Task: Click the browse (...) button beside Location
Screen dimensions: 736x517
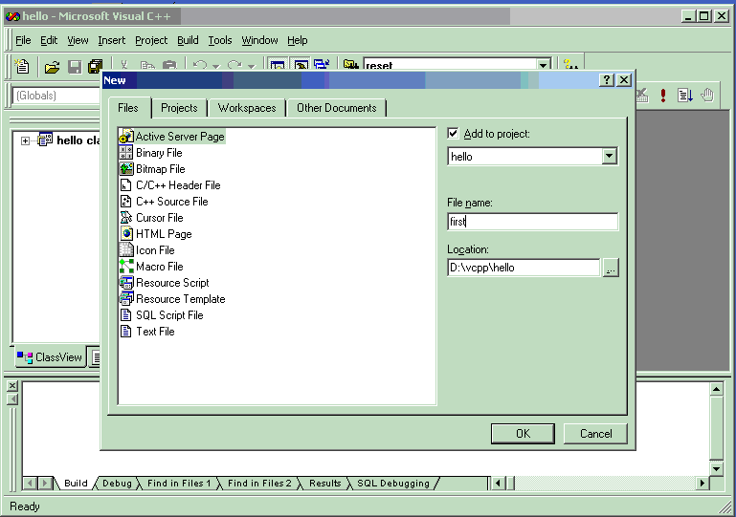Action: click(x=611, y=268)
